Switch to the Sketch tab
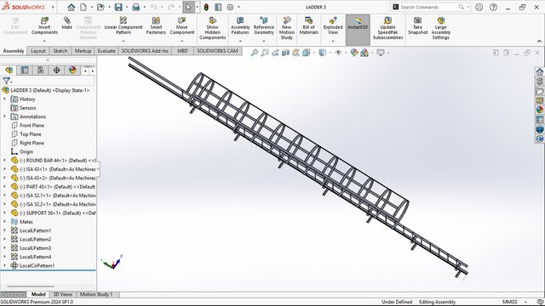The height and width of the screenshot is (306, 545). tap(60, 51)
